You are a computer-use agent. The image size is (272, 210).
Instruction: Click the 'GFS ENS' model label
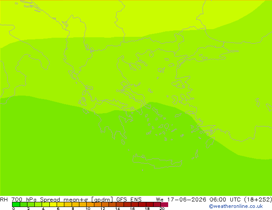(129, 199)
